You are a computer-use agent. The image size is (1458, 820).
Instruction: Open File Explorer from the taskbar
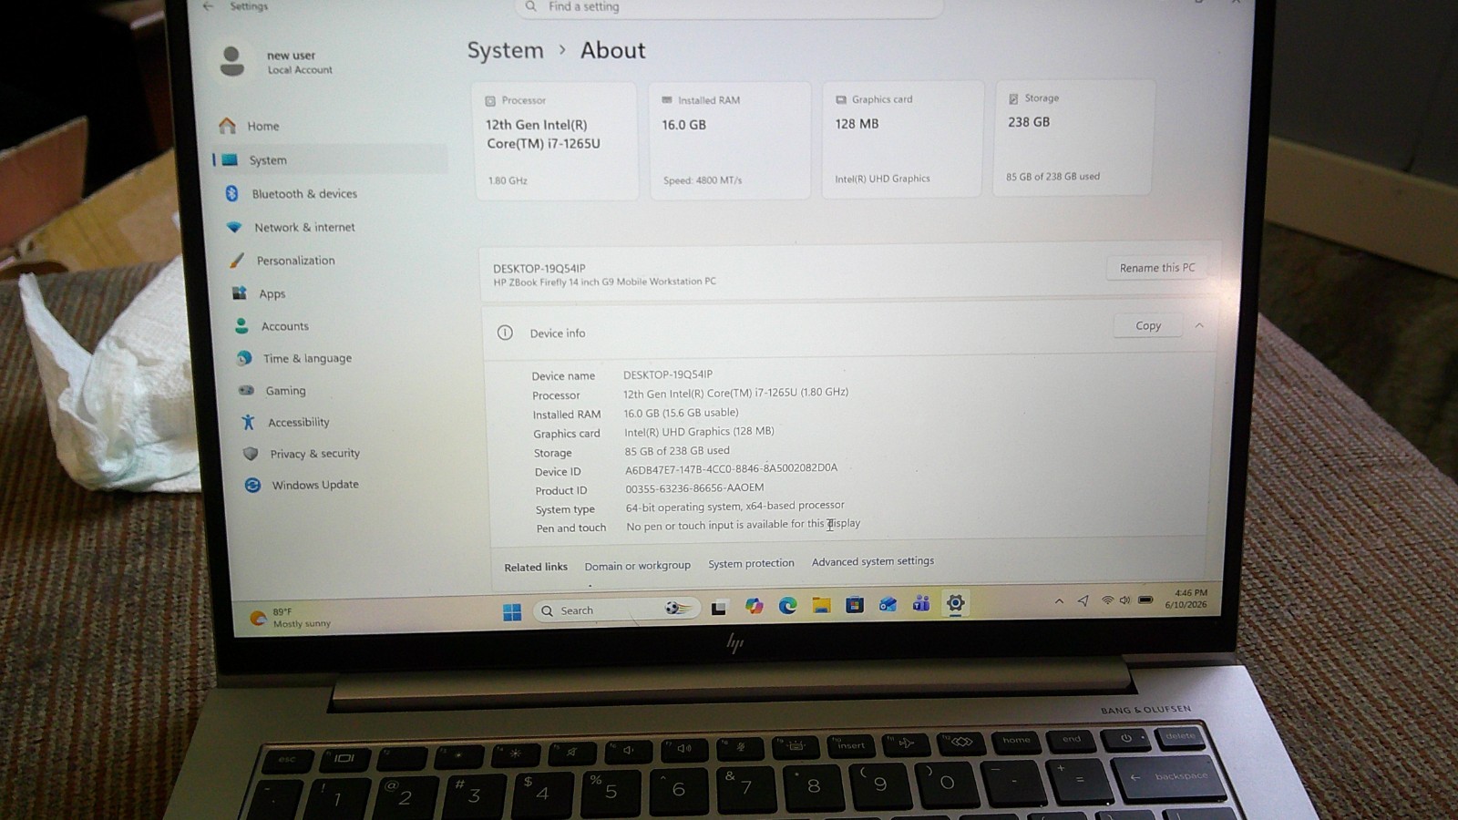pos(821,605)
